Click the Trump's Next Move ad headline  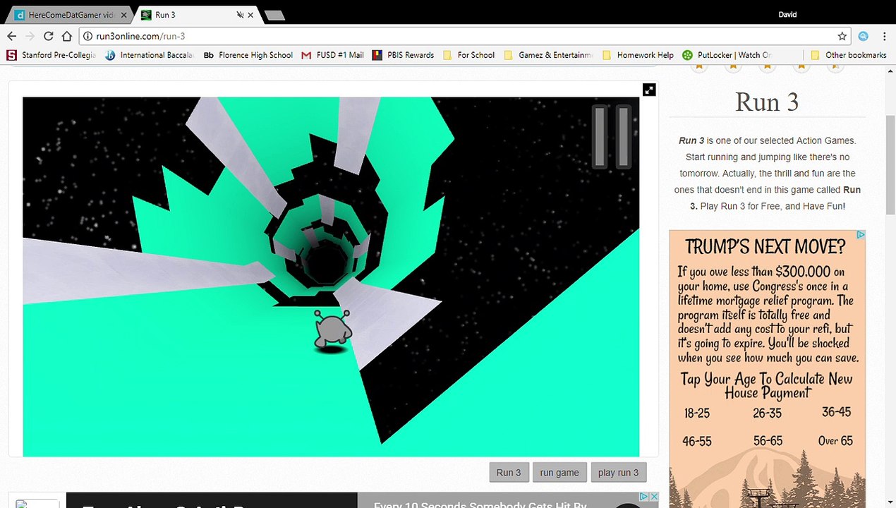[x=765, y=247]
